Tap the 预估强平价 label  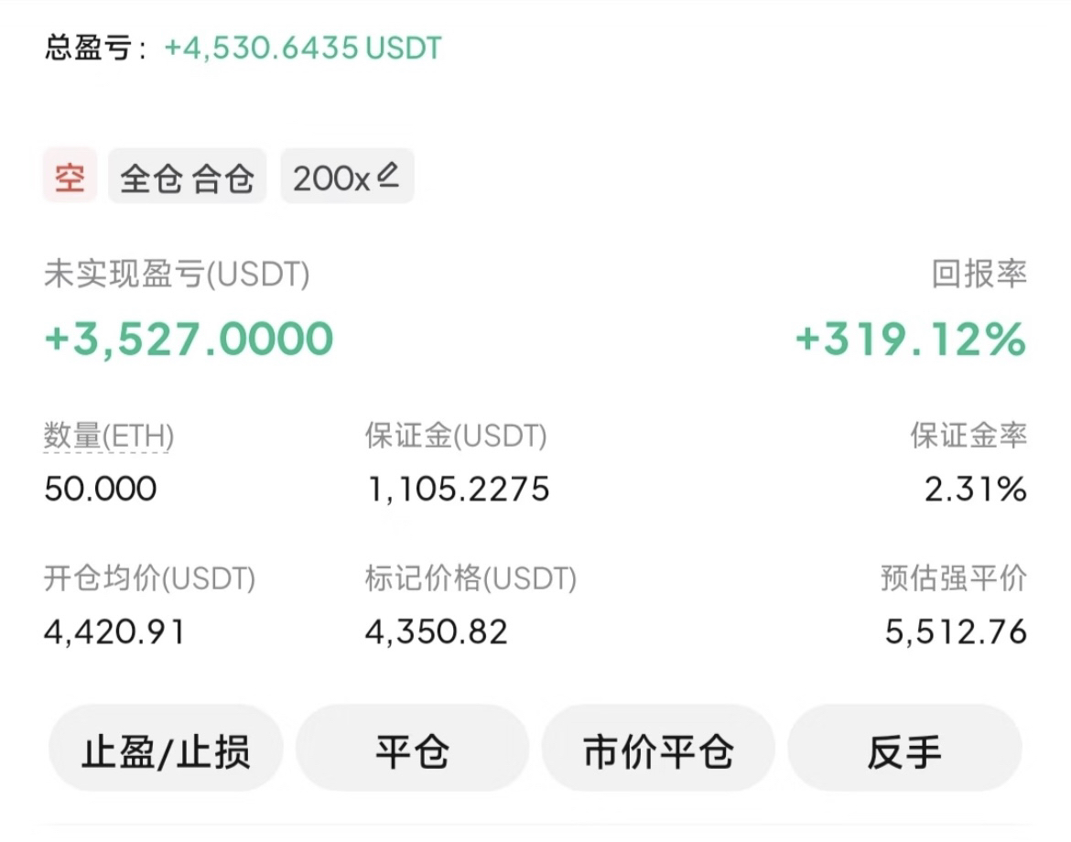tap(953, 578)
